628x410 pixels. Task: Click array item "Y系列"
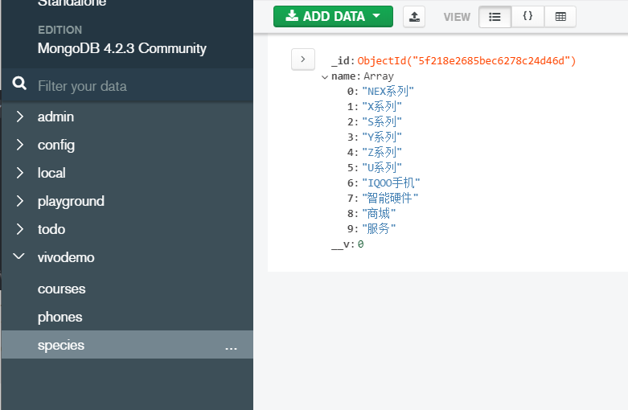[382, 137]
